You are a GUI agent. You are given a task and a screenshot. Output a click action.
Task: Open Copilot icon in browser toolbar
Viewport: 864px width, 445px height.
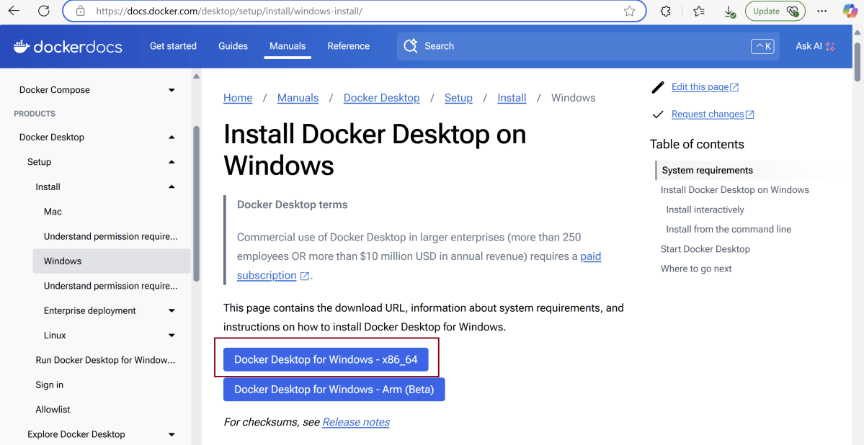(850, 11)
